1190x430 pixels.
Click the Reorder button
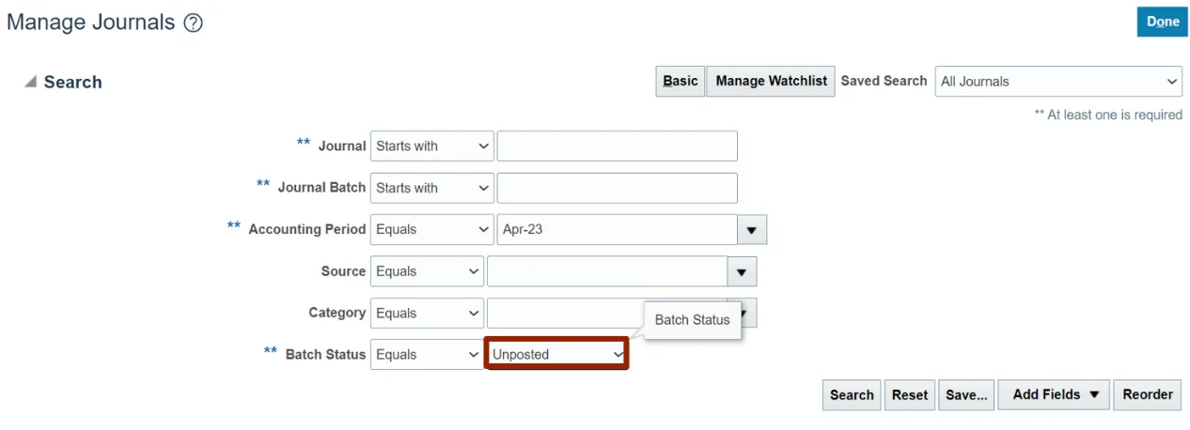pos(1148,395)
